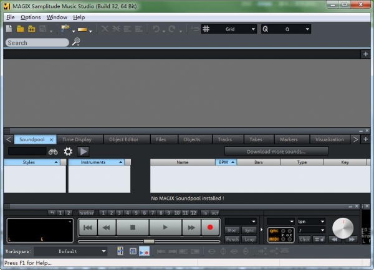Click Download more sounds... button
374x270 pixels.
click(276, 151)
